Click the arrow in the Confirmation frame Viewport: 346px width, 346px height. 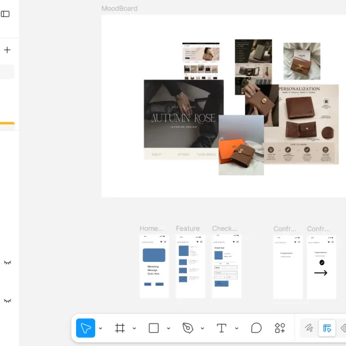pos(321,273)
